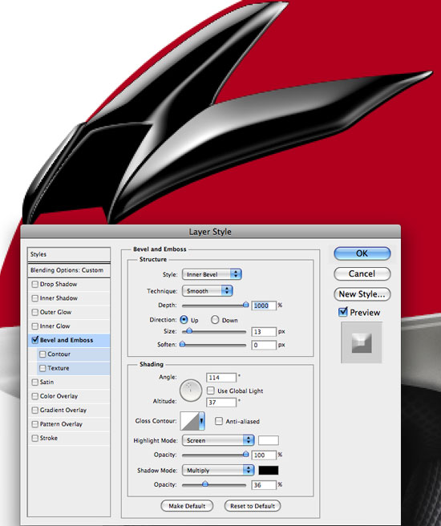The height and width of the screenshot is (526, 441).
Task: Open the black shadow color swatch
Action: 269,471
